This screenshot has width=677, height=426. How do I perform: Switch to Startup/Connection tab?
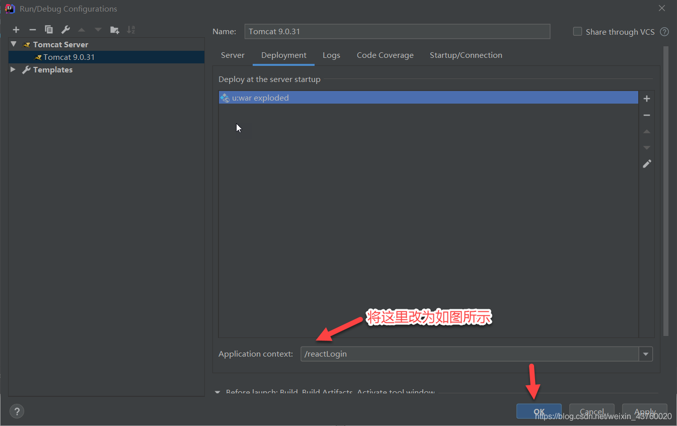466,55
